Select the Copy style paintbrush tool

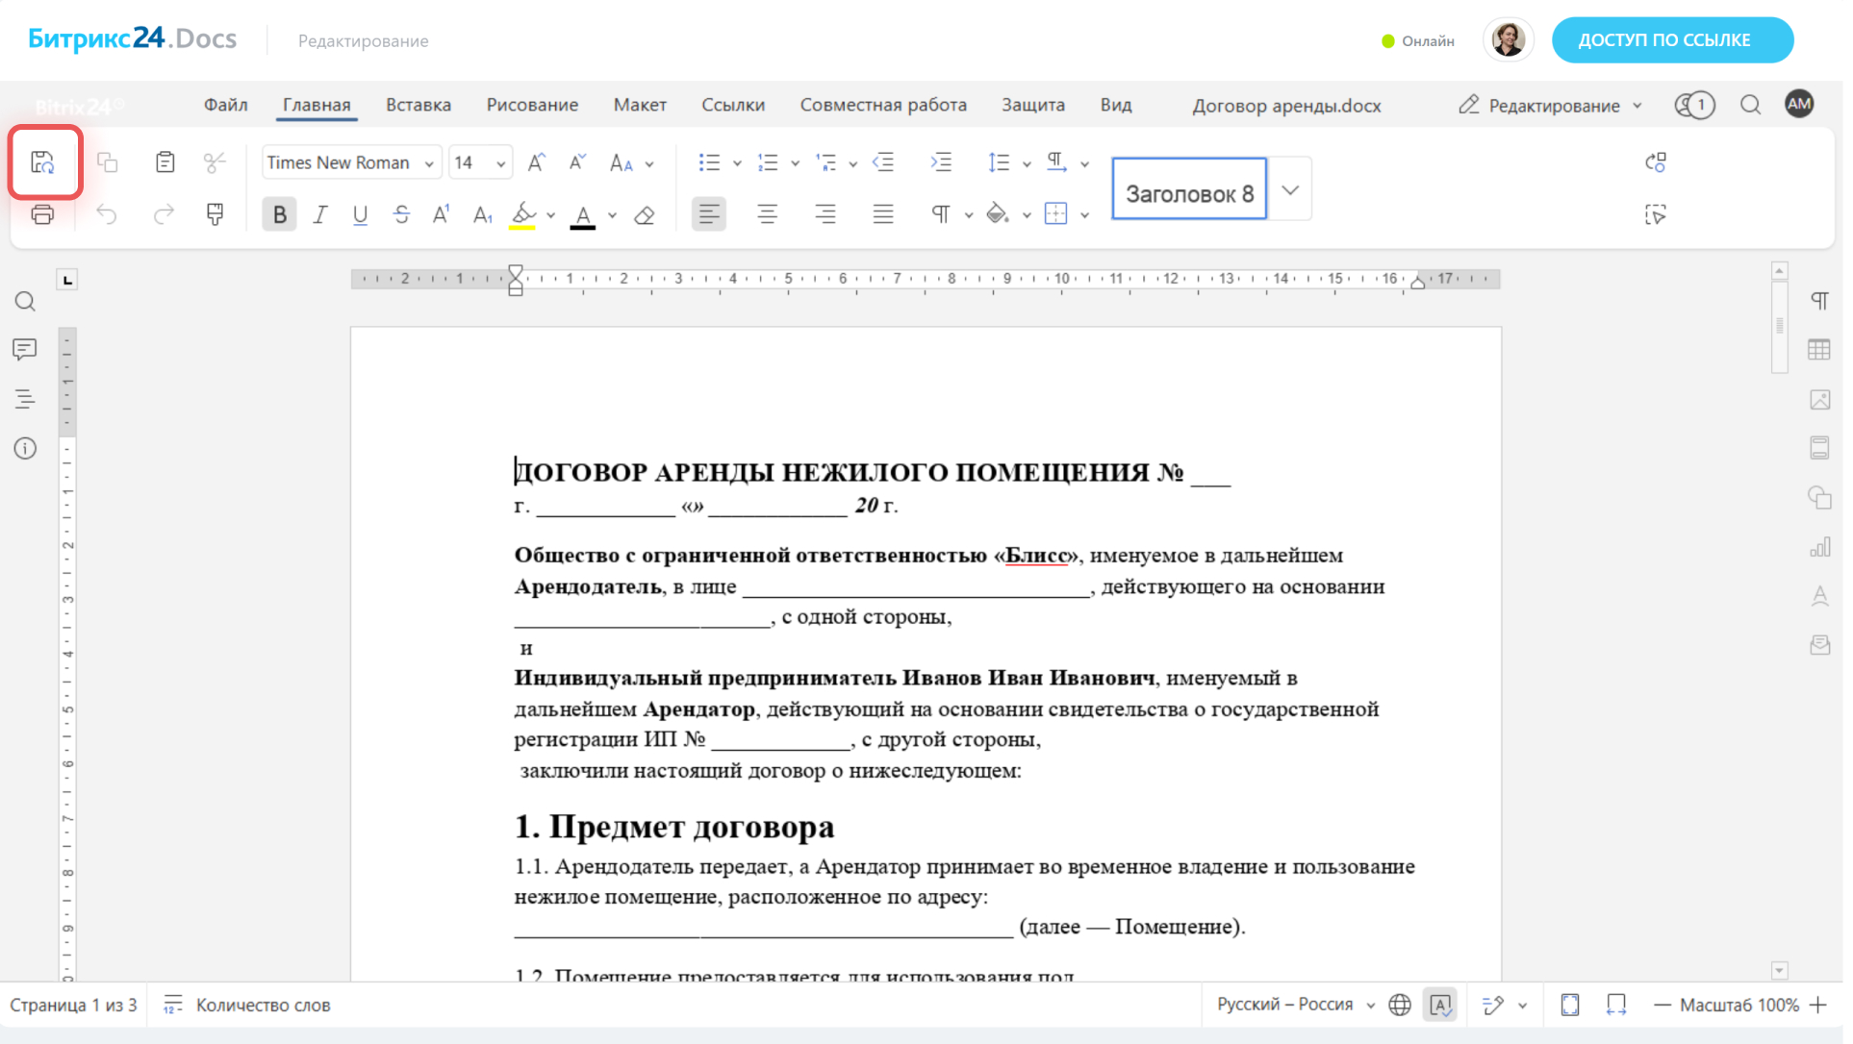[x=215, y=214]
